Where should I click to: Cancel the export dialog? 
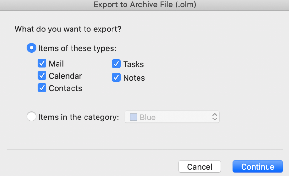click(x=200, y=167)
